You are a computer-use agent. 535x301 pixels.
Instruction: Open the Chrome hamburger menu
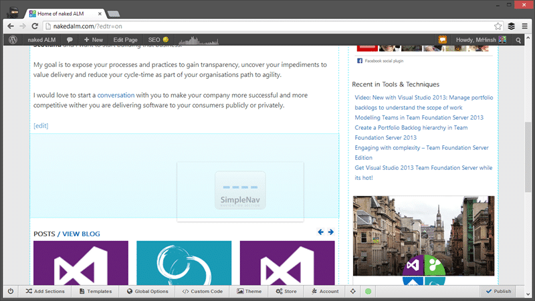pyautogui.click(x=525, y=26)
